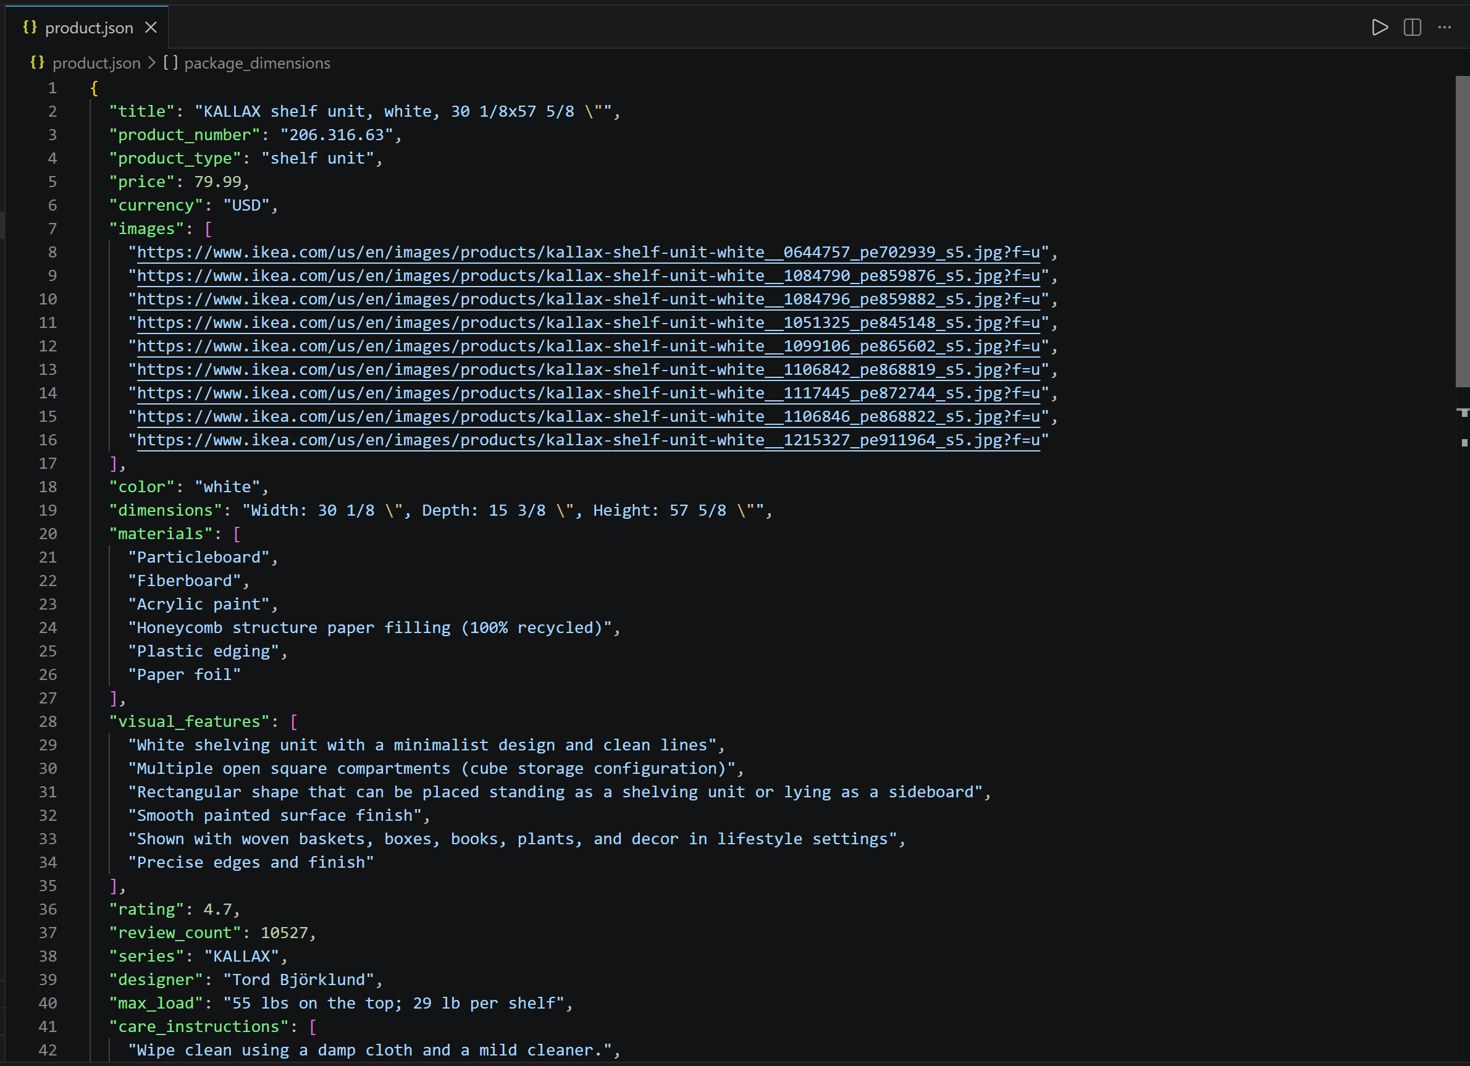Click the color value "white"
Viewport: 1470px width, 1066px height.
pyautogui.click(x=227, y=487)
